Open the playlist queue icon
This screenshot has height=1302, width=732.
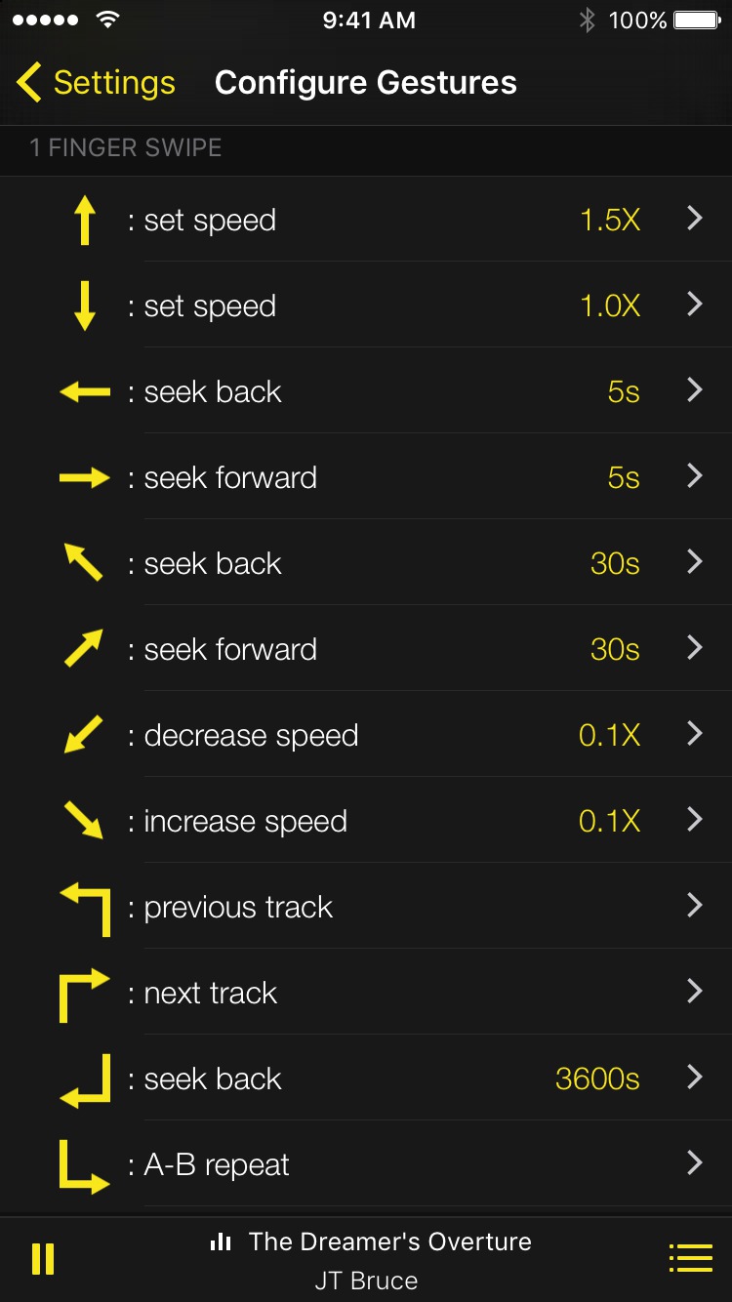tap(690, 1259)
